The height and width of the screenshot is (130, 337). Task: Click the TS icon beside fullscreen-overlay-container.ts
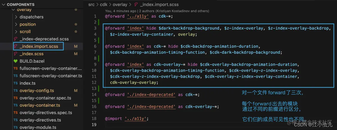click(x=16, y=76)
